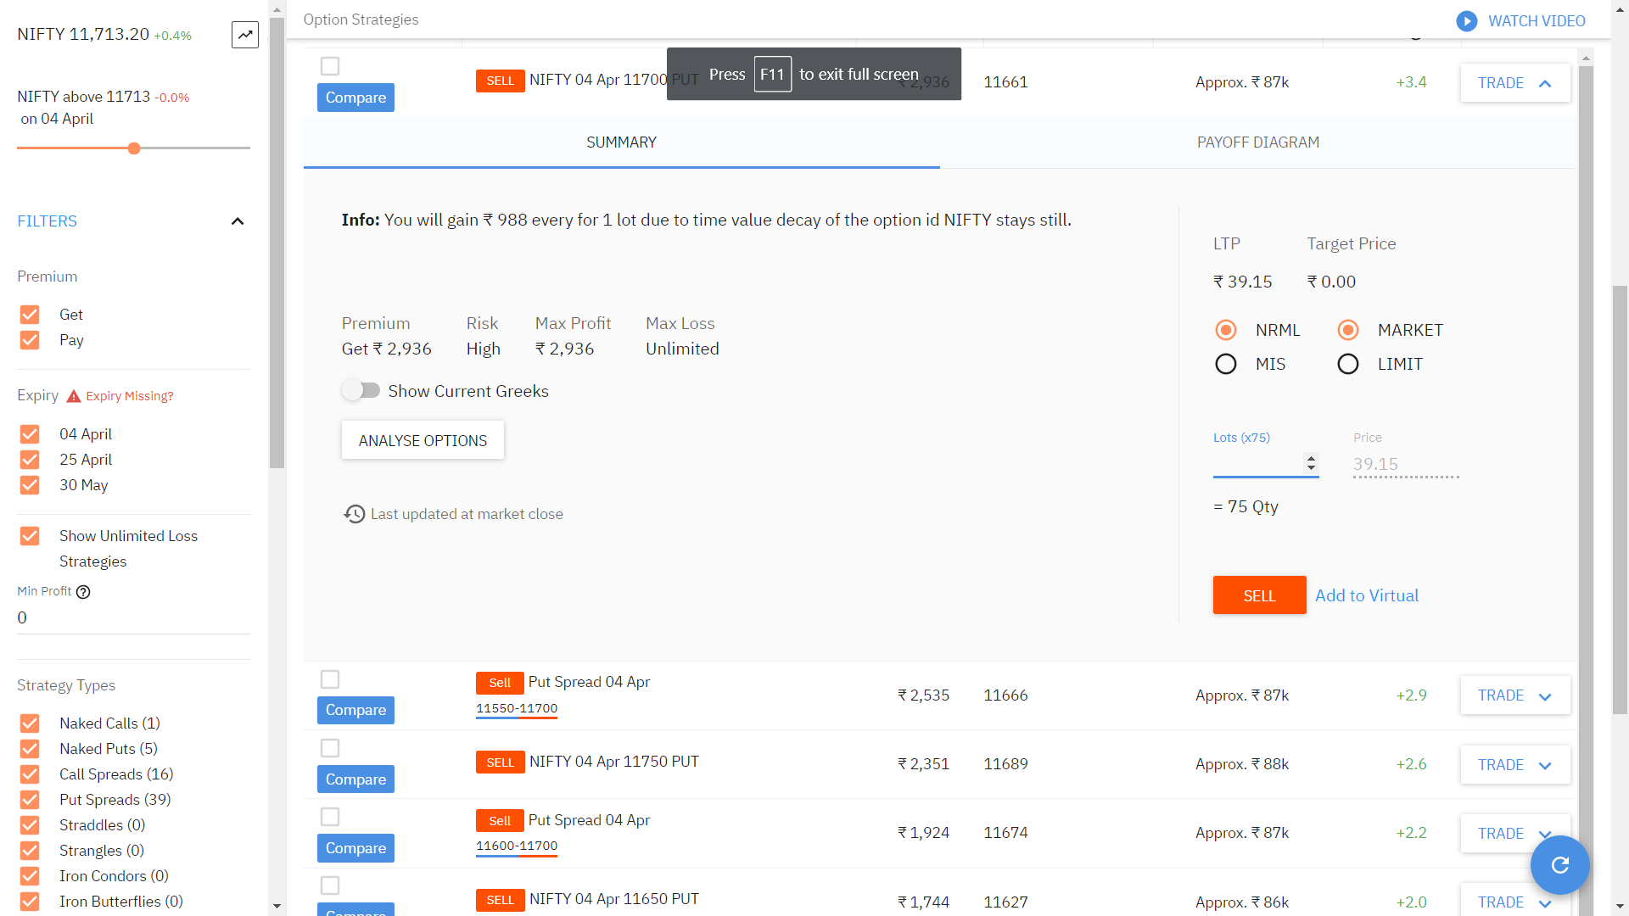Uncheck the 04 April expiry

click(30, 434)
